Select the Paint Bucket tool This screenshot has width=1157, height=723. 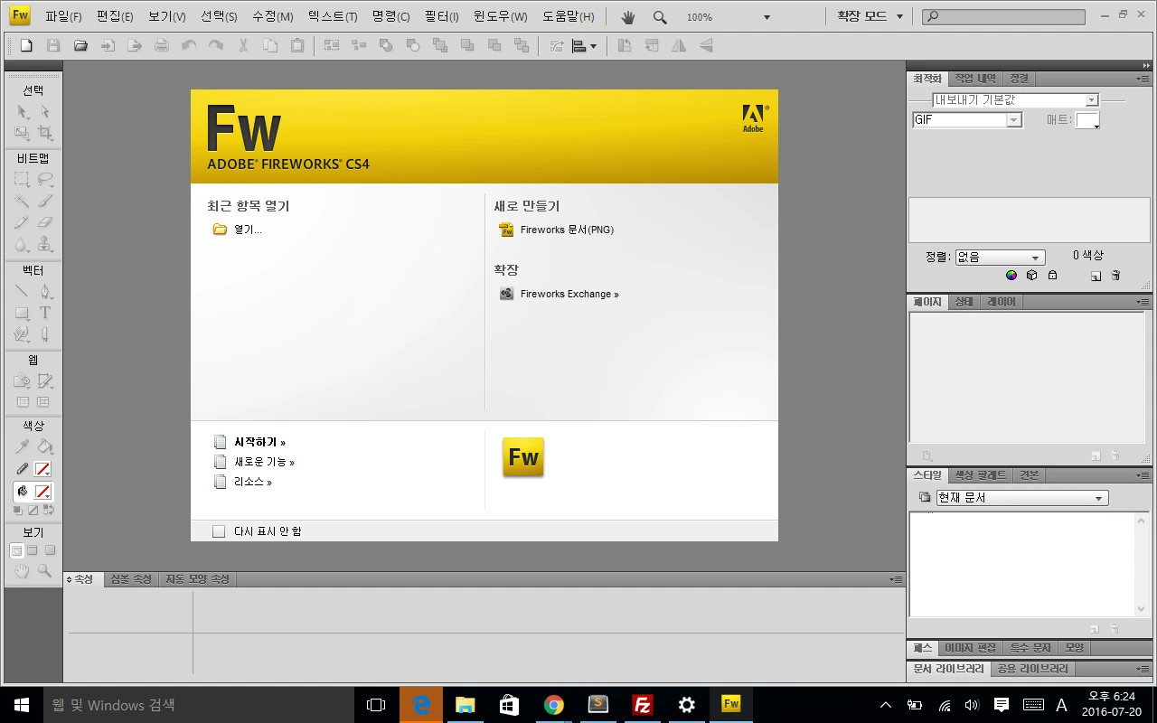[44, 446]
